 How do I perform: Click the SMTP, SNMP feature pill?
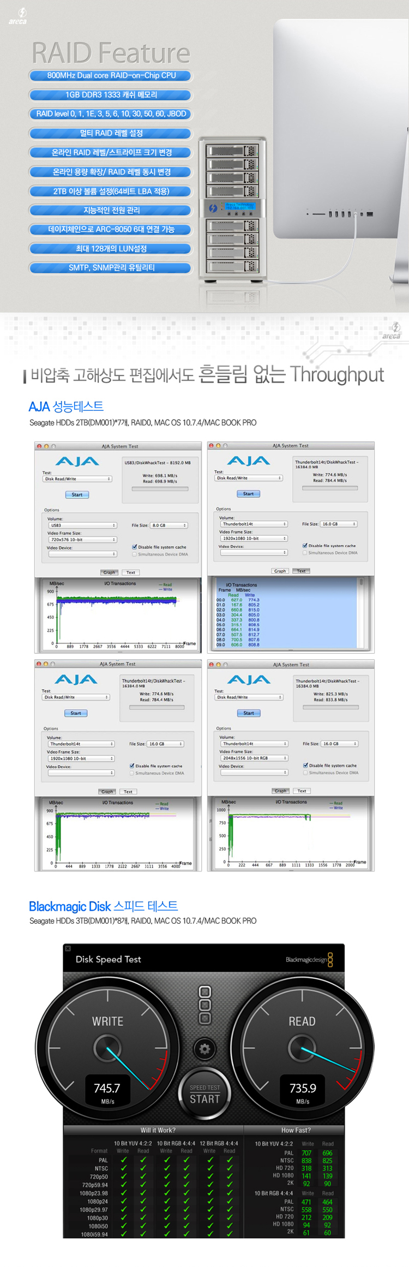point(111,268)
